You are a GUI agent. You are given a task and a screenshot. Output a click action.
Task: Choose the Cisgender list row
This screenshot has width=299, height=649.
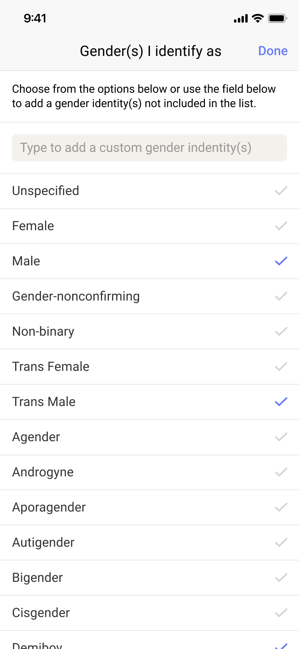pos(149,613)
